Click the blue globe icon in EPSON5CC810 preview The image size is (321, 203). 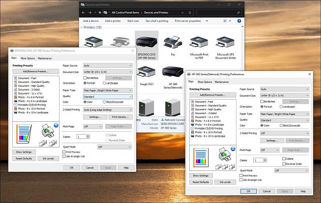click(56, 125)
